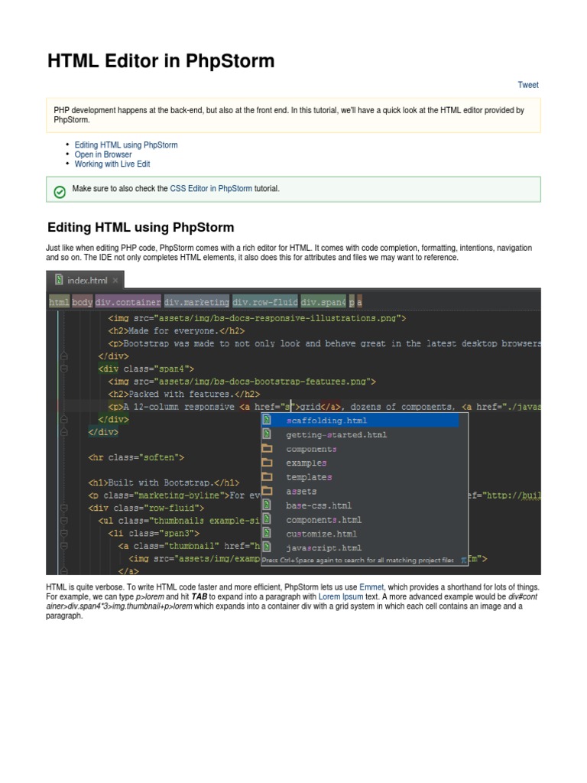Open 'Editing HTML using PhpStorm' contents link
Image resolution: width=587 pixels, height=783 pixels.
[126, 145]
